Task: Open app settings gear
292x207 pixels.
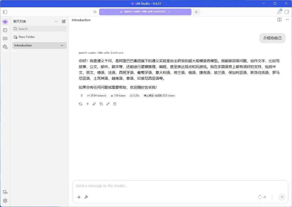Action: pyautogui.click(x=5, y=201)
